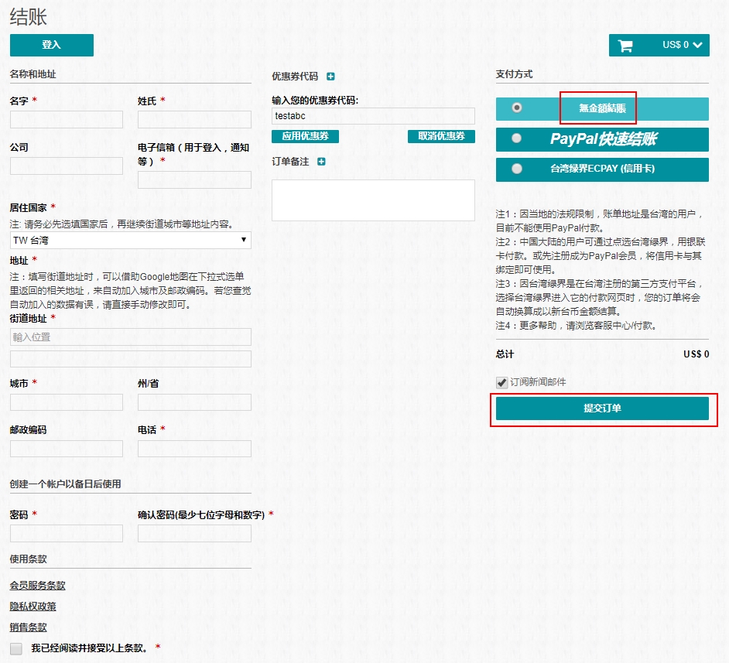Click the 使用条款 section heading

29,559
